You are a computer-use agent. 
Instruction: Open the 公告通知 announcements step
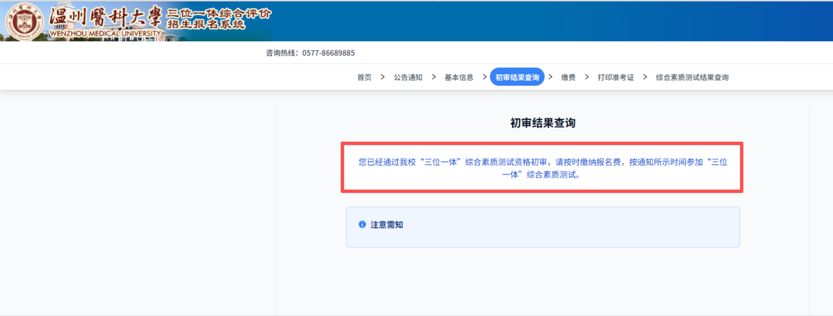(408, 78)
